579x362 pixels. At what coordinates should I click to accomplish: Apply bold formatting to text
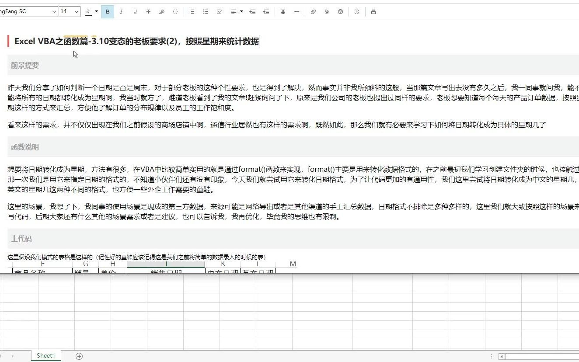[x=108, y=11]
